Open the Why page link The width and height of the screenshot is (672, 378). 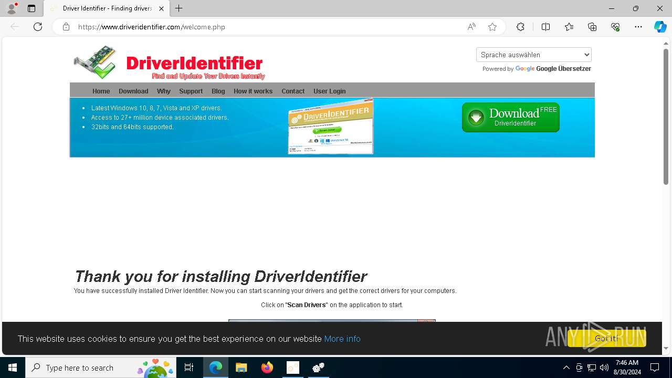point(164,91)
